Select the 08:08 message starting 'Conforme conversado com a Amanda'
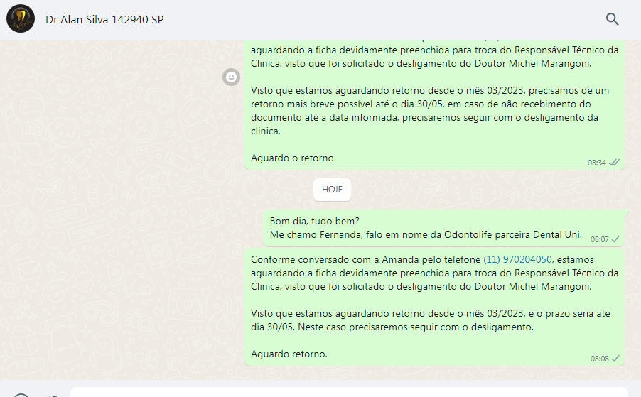641x397 pixels. pyautogui.click(x=434, y=307)
